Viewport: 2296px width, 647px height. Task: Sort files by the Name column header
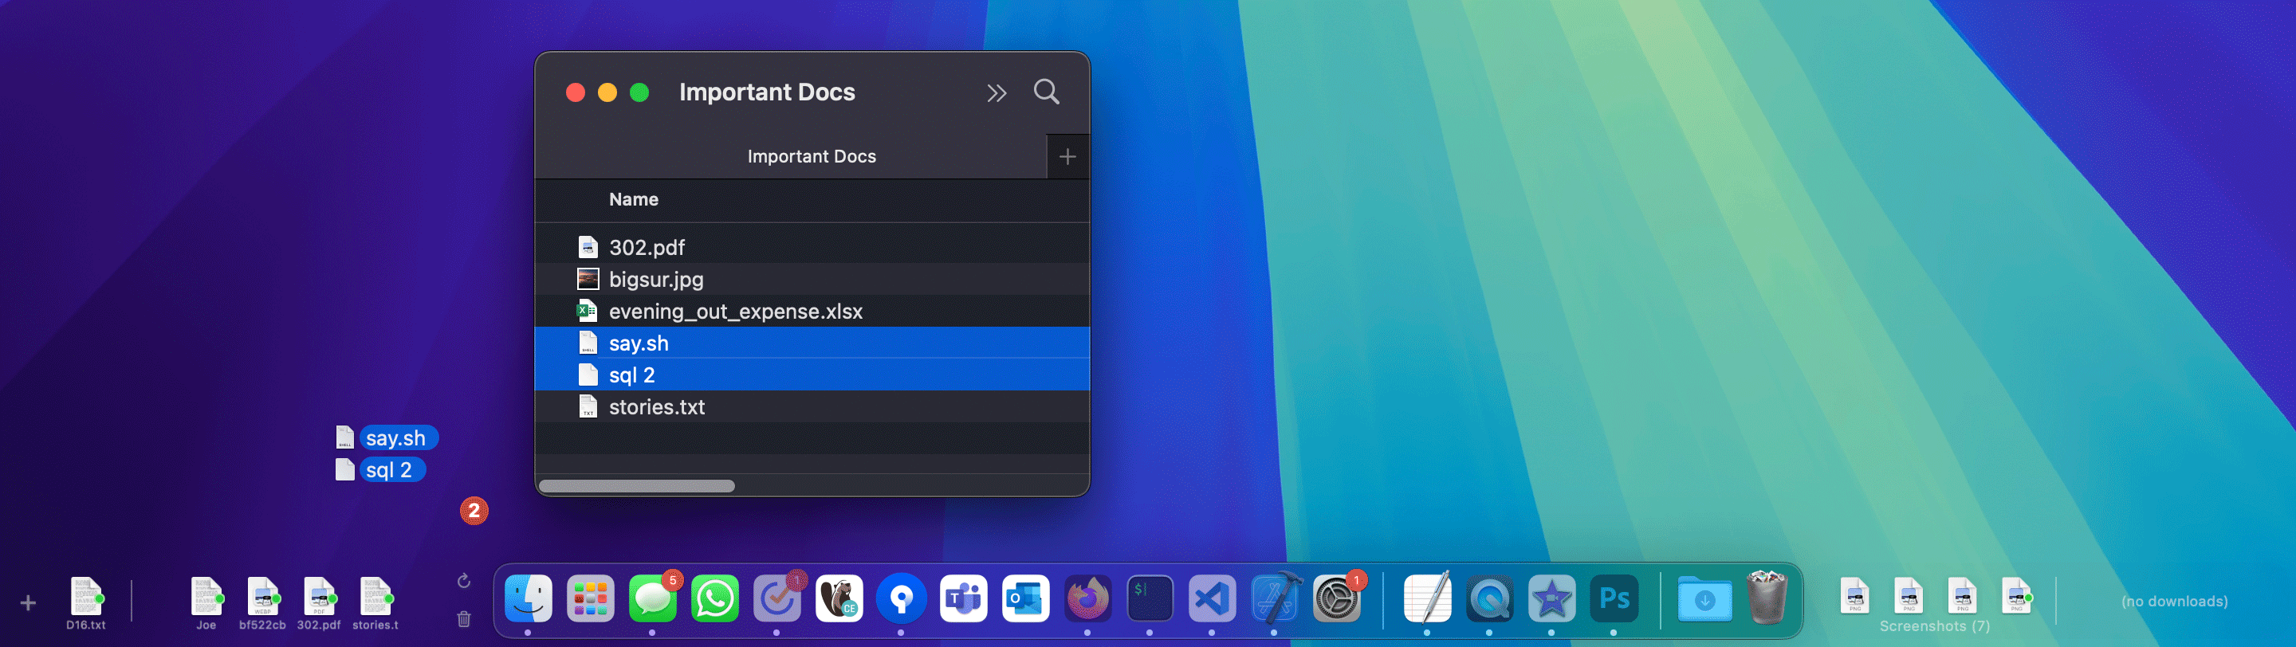[634, 200]
